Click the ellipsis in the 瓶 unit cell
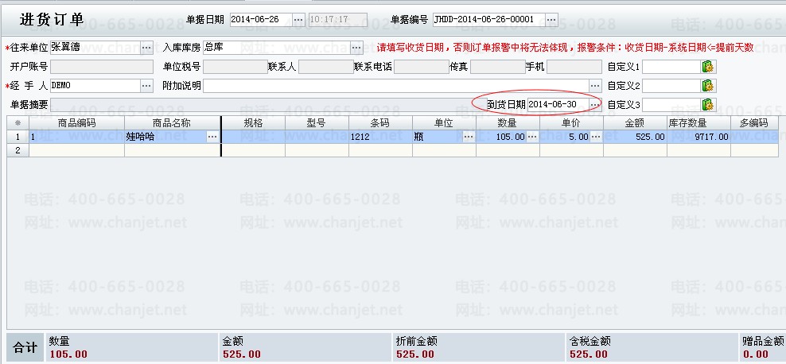786x364 pixels. click(468, 137)
